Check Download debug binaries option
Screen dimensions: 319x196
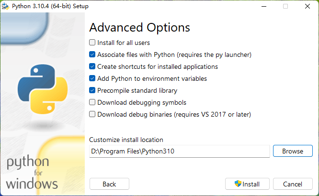[92, 114]
